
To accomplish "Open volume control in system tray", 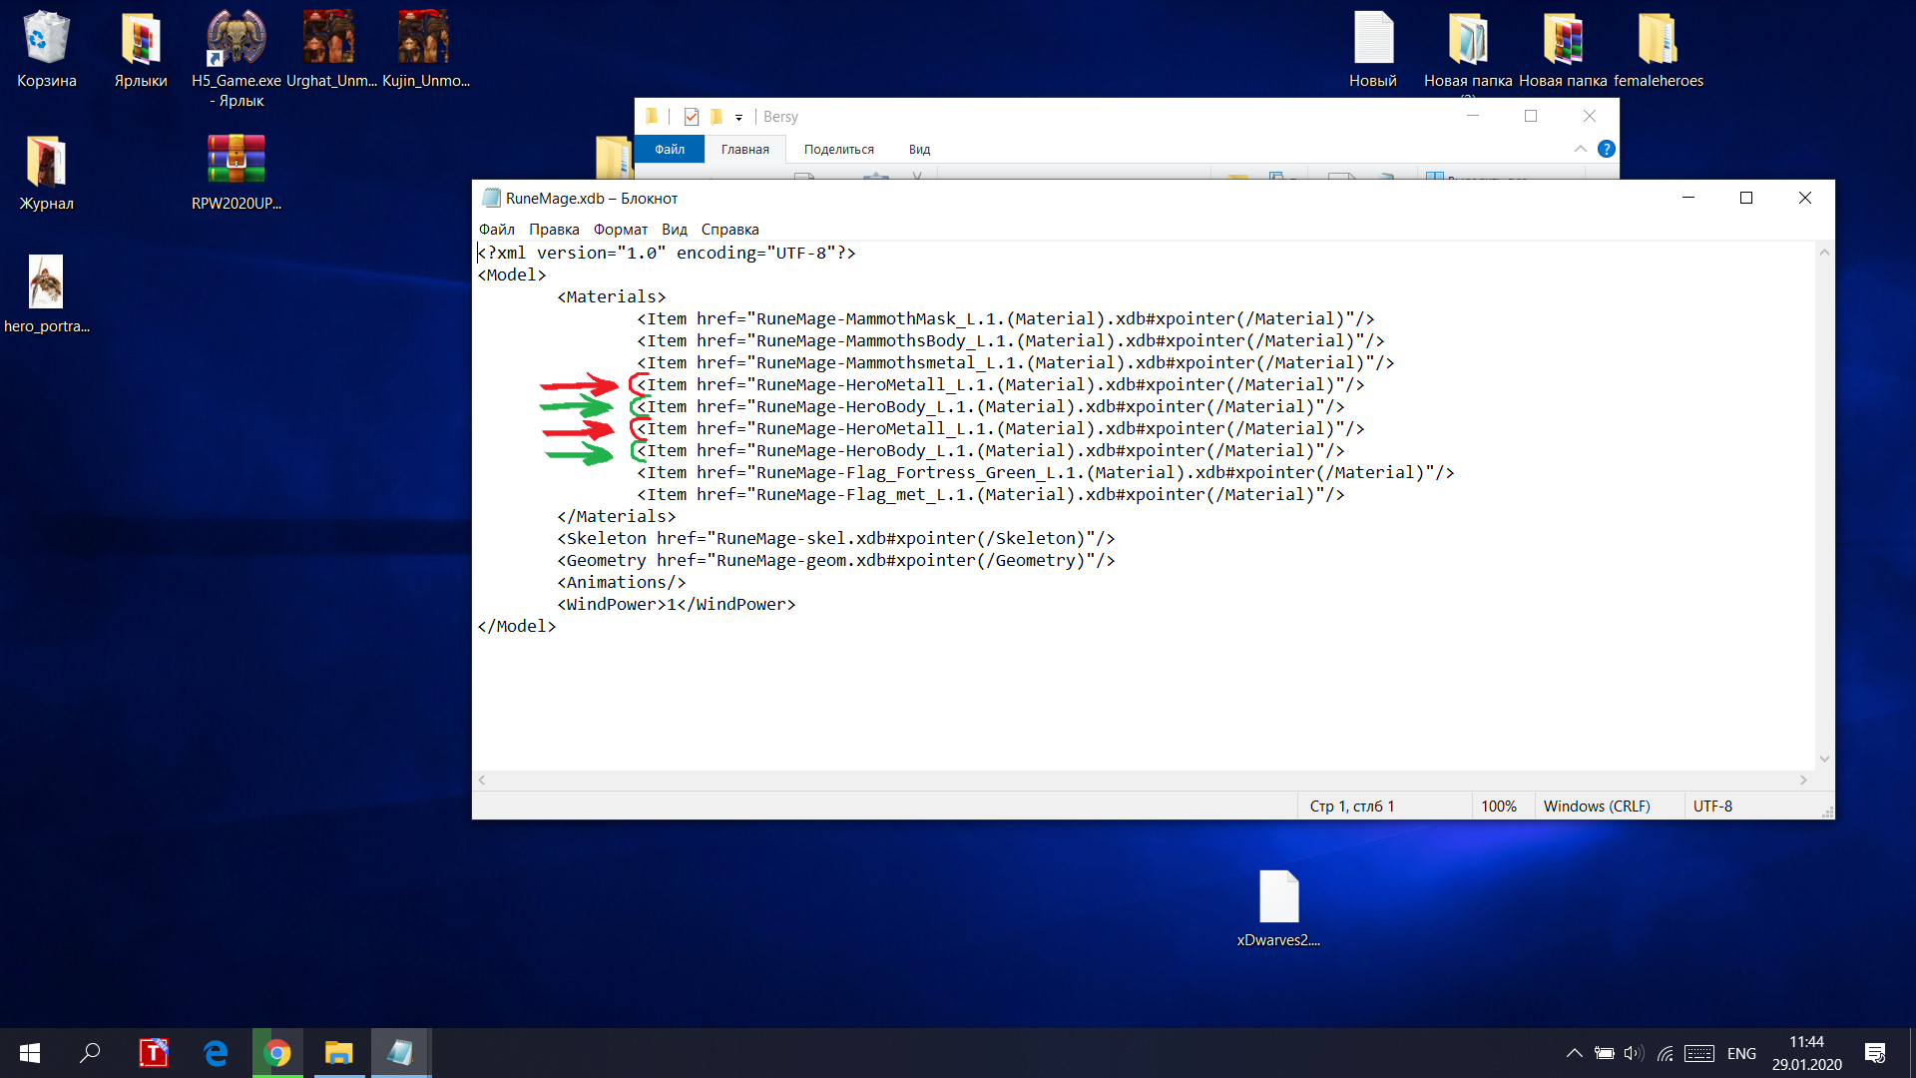I will click(1634, 1053).
